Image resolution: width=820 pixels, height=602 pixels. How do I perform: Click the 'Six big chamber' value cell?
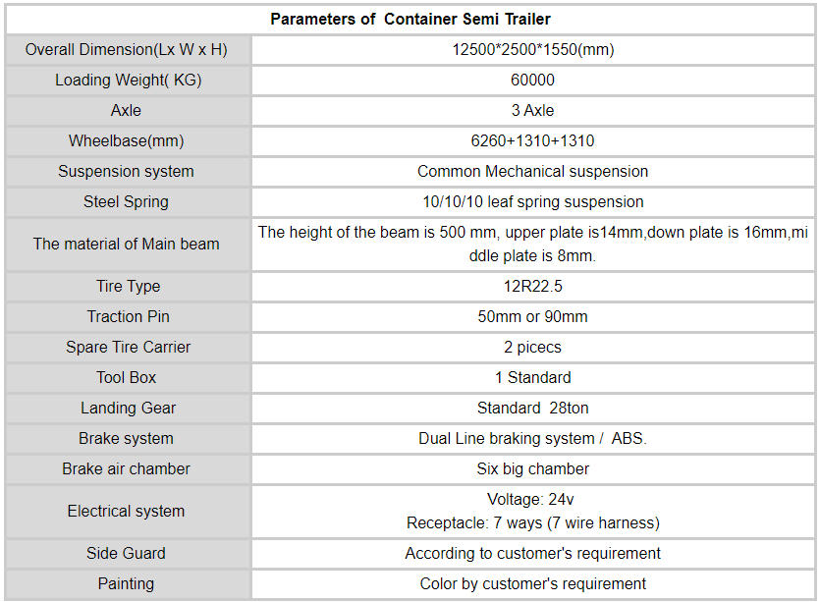[532, 468]
